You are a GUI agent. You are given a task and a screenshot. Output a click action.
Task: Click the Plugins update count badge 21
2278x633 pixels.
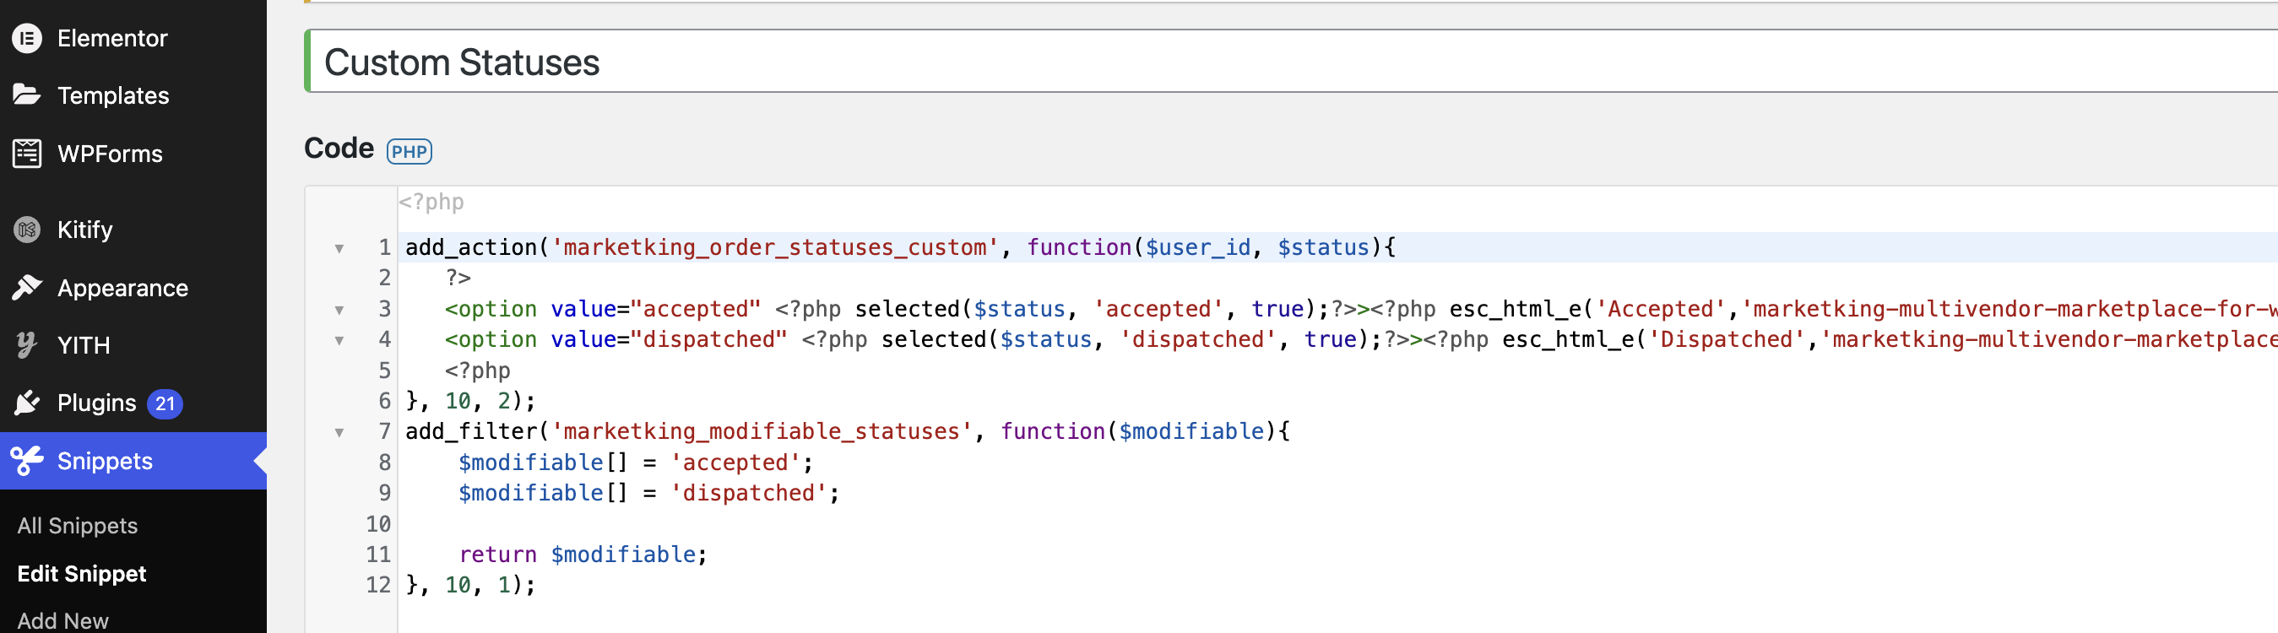(x=165, y=404)
